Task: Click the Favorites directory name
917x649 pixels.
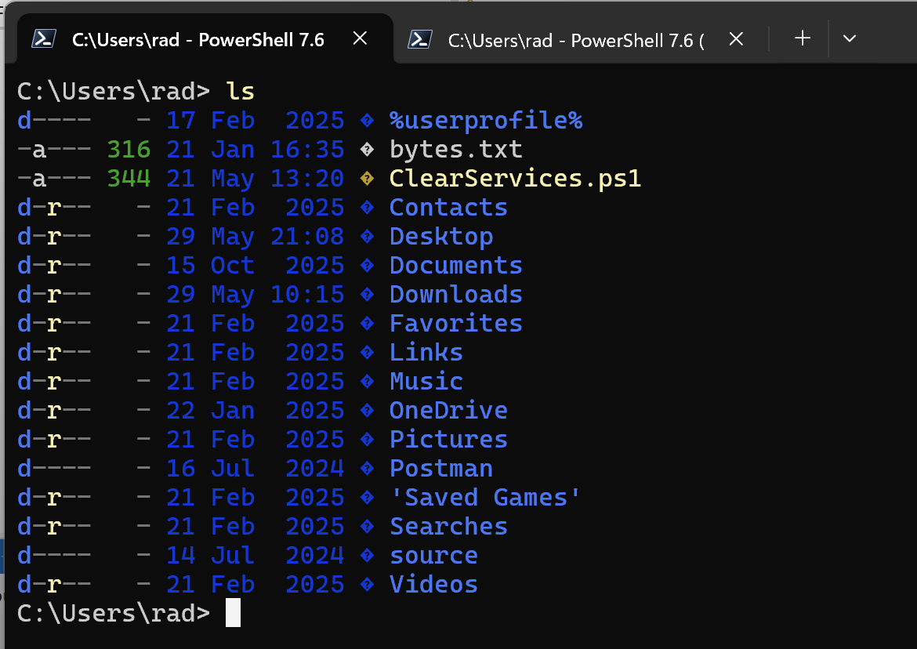Action: pyautogui.click(x=456, y=324)
